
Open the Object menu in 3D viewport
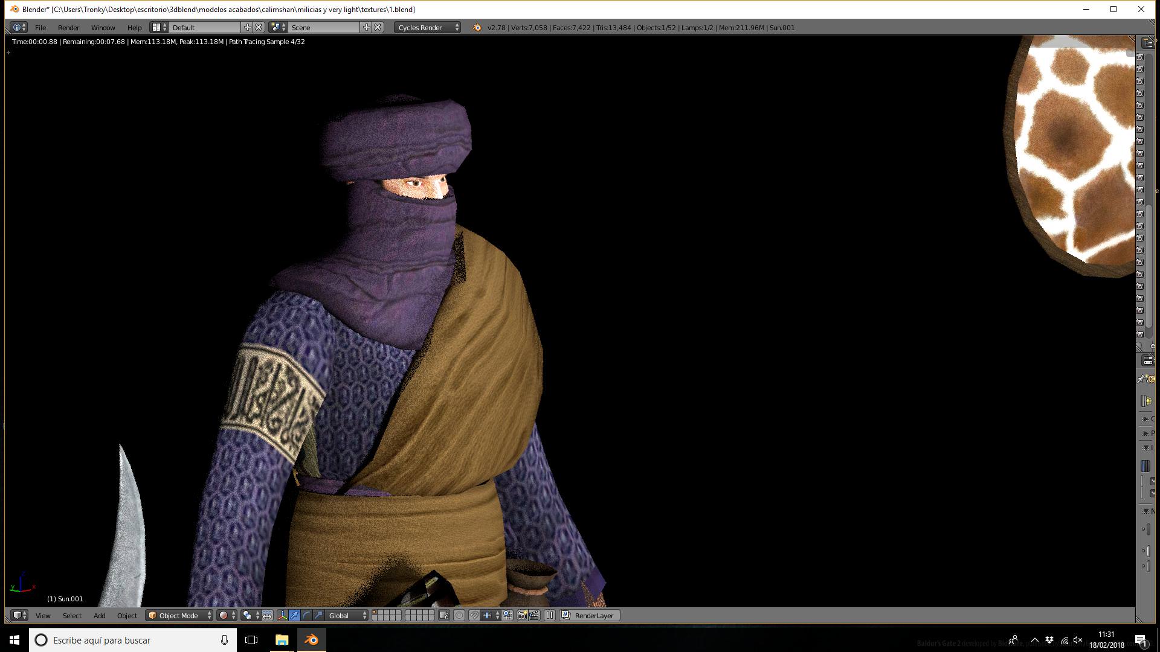coord(127,615)
